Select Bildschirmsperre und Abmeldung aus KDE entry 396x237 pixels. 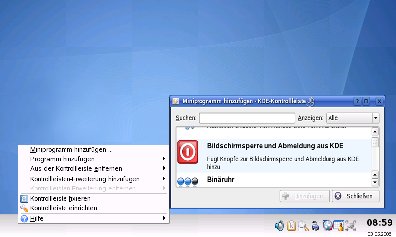[x=274, y=156]
